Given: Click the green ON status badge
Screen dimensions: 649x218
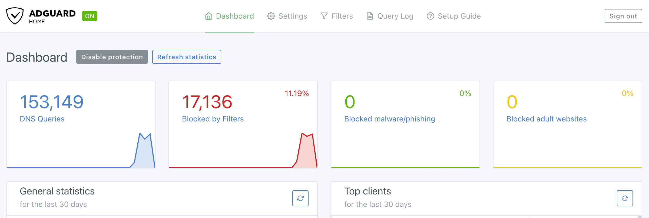Looking at the screenshot, I should coord(90,16).
